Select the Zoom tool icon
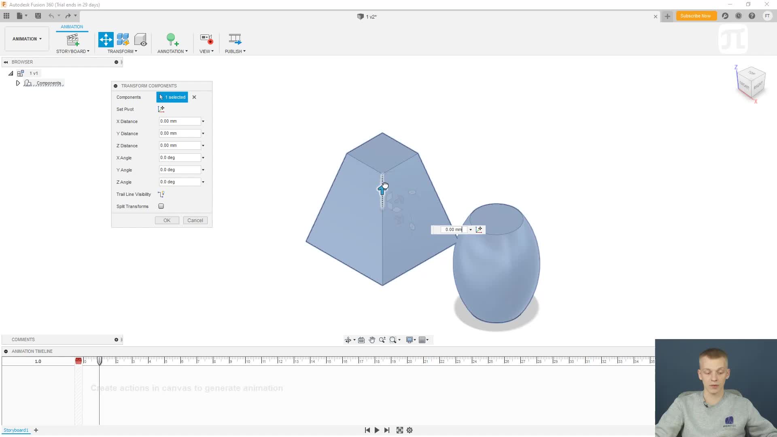Image resolution: width=777 pixels, height=437 pixels. click(x=382, y=340)
